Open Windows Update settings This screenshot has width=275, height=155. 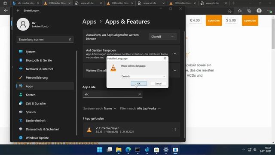(45, 138)
